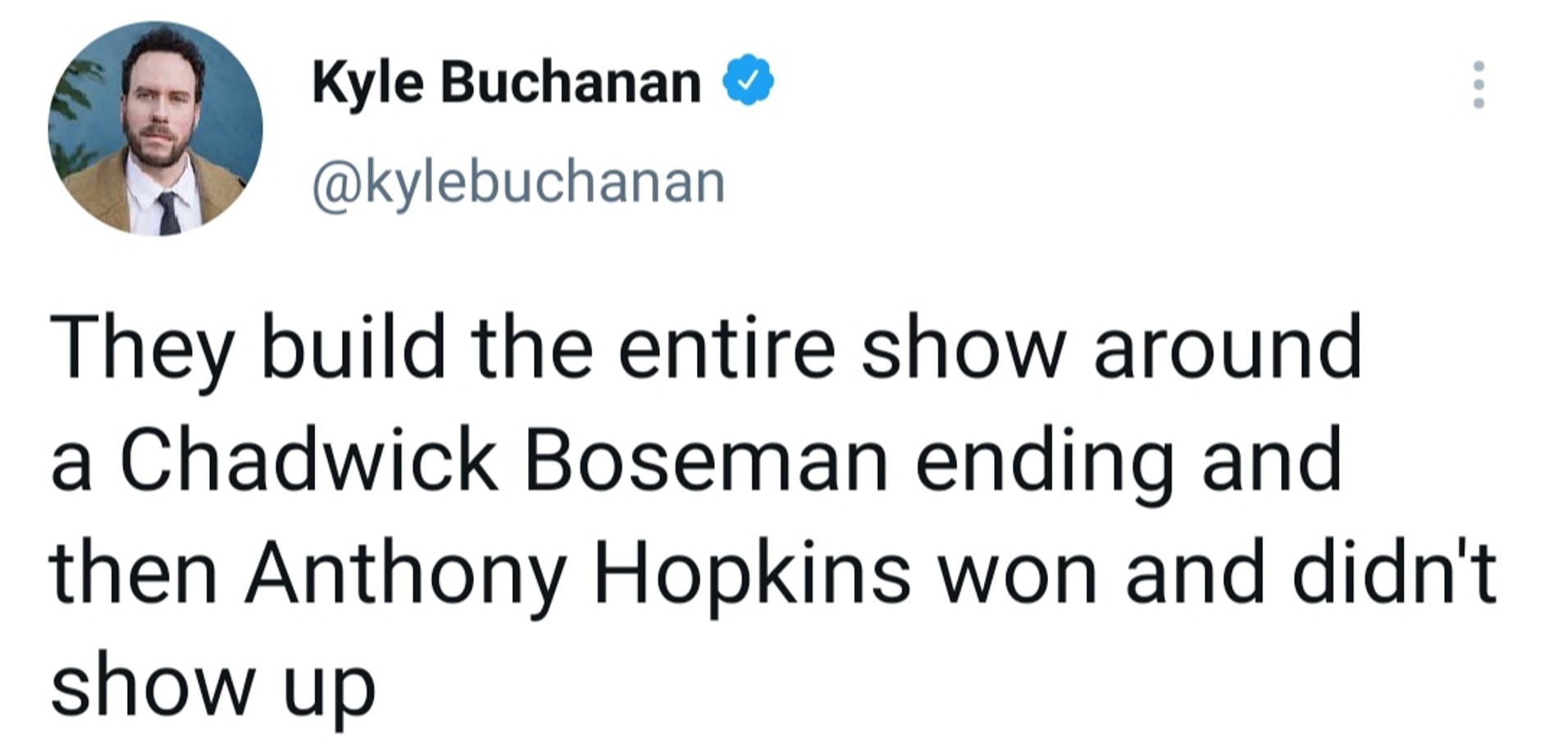1558x756 pixels.
Task: Click the display name Kyle Buchanan
Action: (x=506, y=83)
